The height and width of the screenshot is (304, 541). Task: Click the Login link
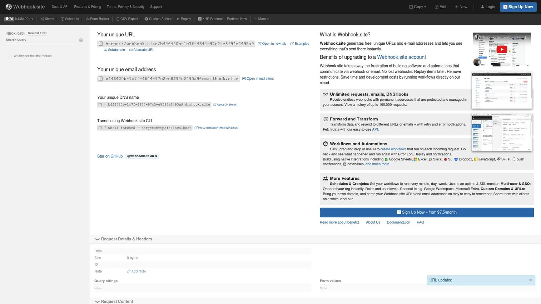click(x=488, y=7)
